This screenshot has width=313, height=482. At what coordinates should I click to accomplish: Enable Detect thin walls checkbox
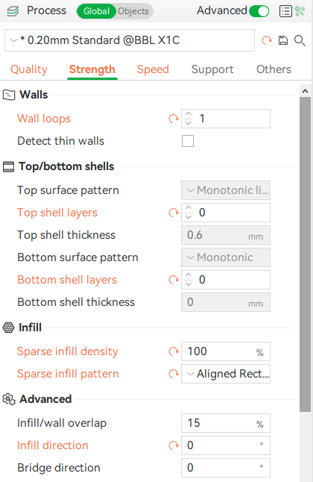coord(188,141)
